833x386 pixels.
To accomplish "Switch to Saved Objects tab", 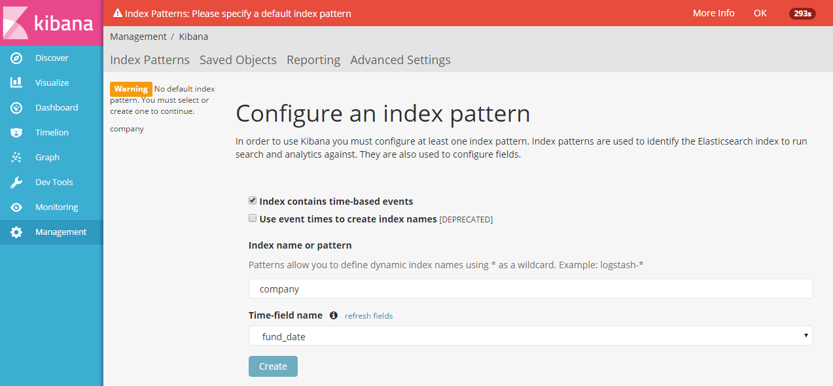I will pos(238,60).
